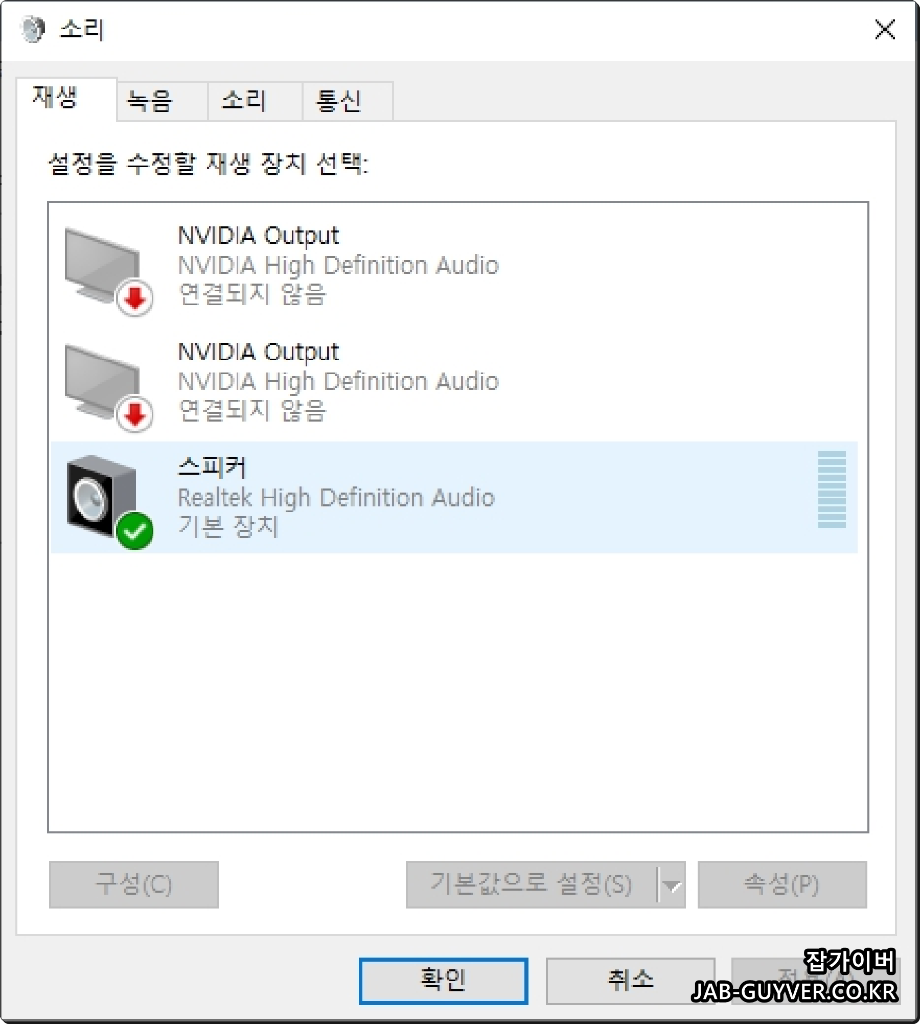Open the 녹음 tab
920x1024 pixels.
(162, 101)
